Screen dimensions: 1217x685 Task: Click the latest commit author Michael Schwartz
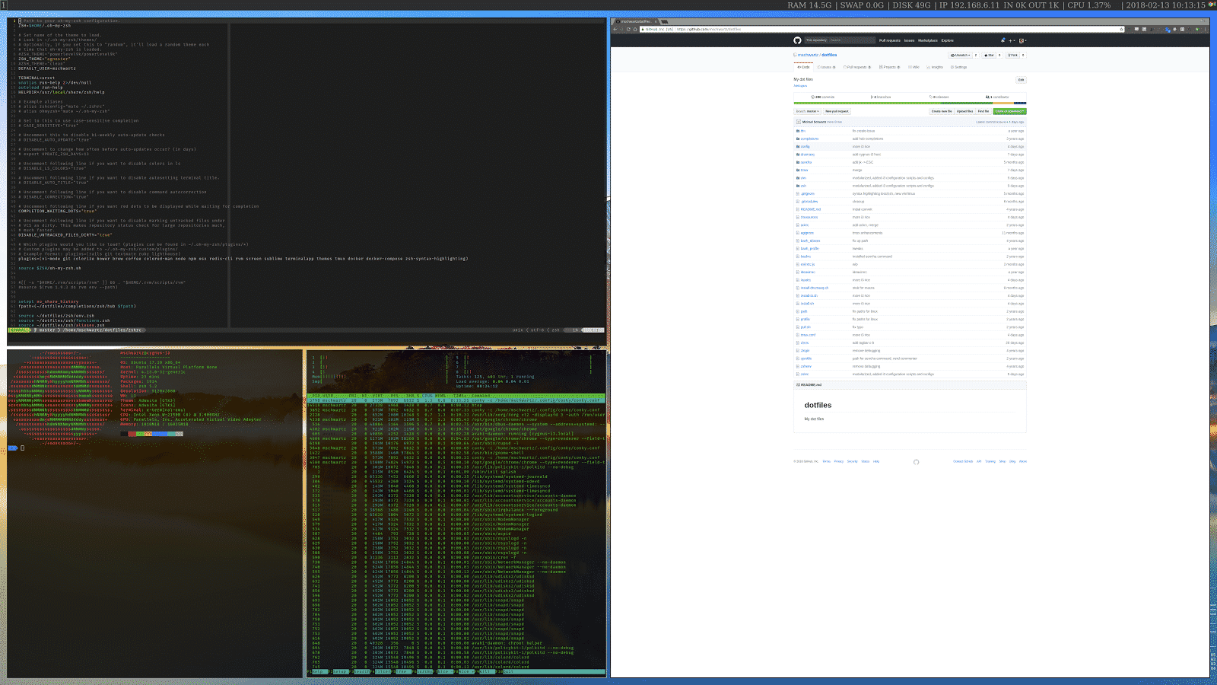click(x=814, y=122)
